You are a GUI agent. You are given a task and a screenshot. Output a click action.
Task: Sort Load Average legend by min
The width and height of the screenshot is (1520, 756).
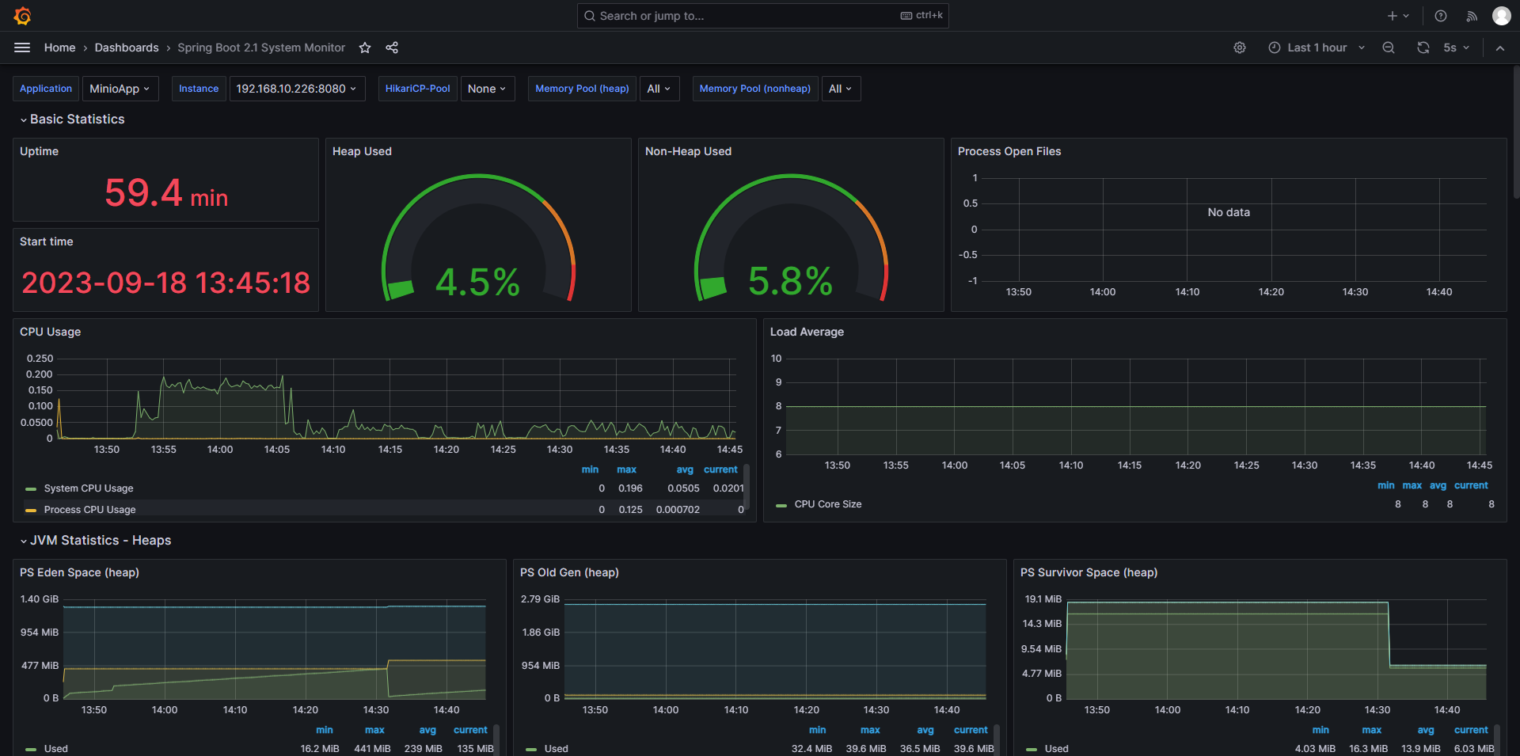(x=1386, y=485)
